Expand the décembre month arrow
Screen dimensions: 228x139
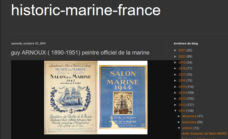click(179, 116)
